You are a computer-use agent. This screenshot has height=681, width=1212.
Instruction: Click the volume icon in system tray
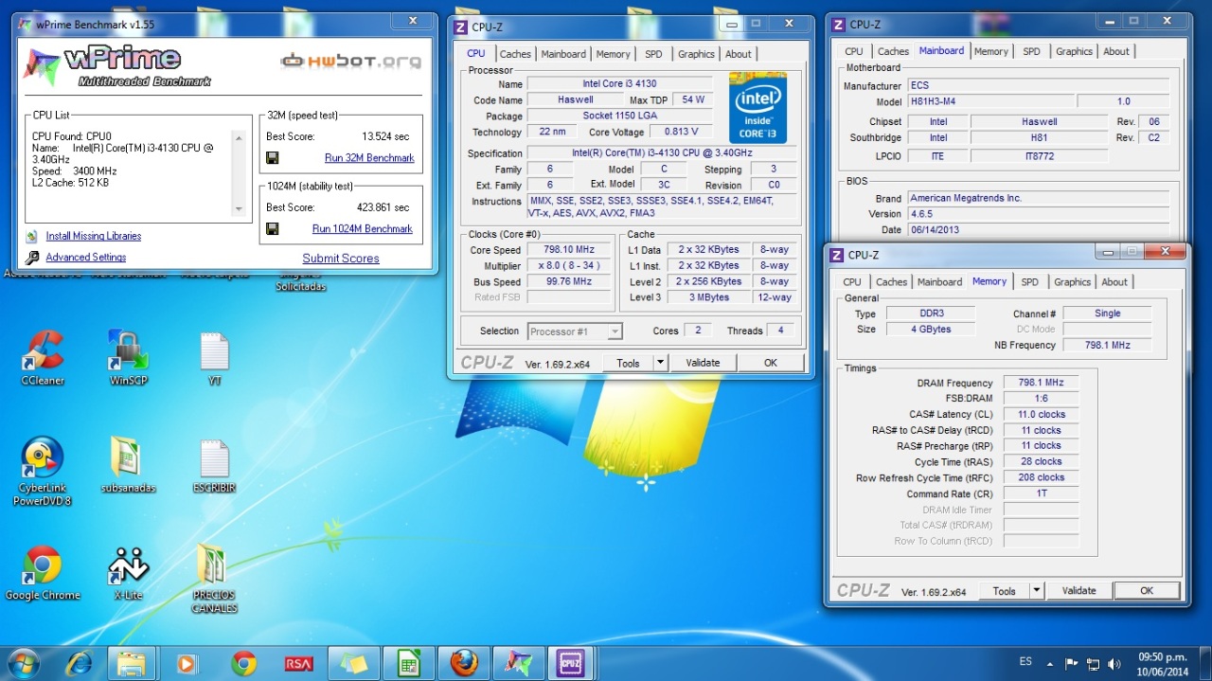pyautogui.click(x=1114, y=664)
